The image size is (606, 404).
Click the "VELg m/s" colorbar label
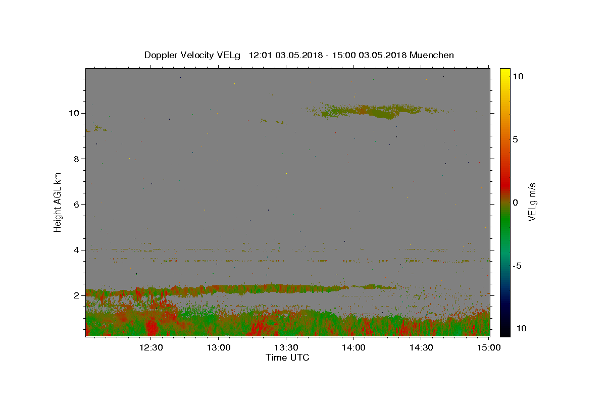click(532, 202)
